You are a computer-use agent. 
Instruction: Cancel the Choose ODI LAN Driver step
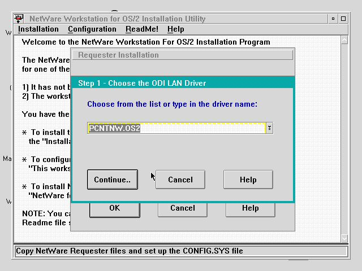click(180, 180)
